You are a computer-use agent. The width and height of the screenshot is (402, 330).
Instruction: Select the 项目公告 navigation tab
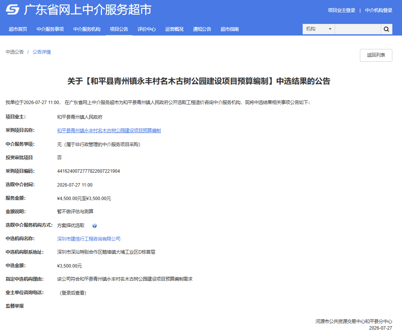coord(119,29)
